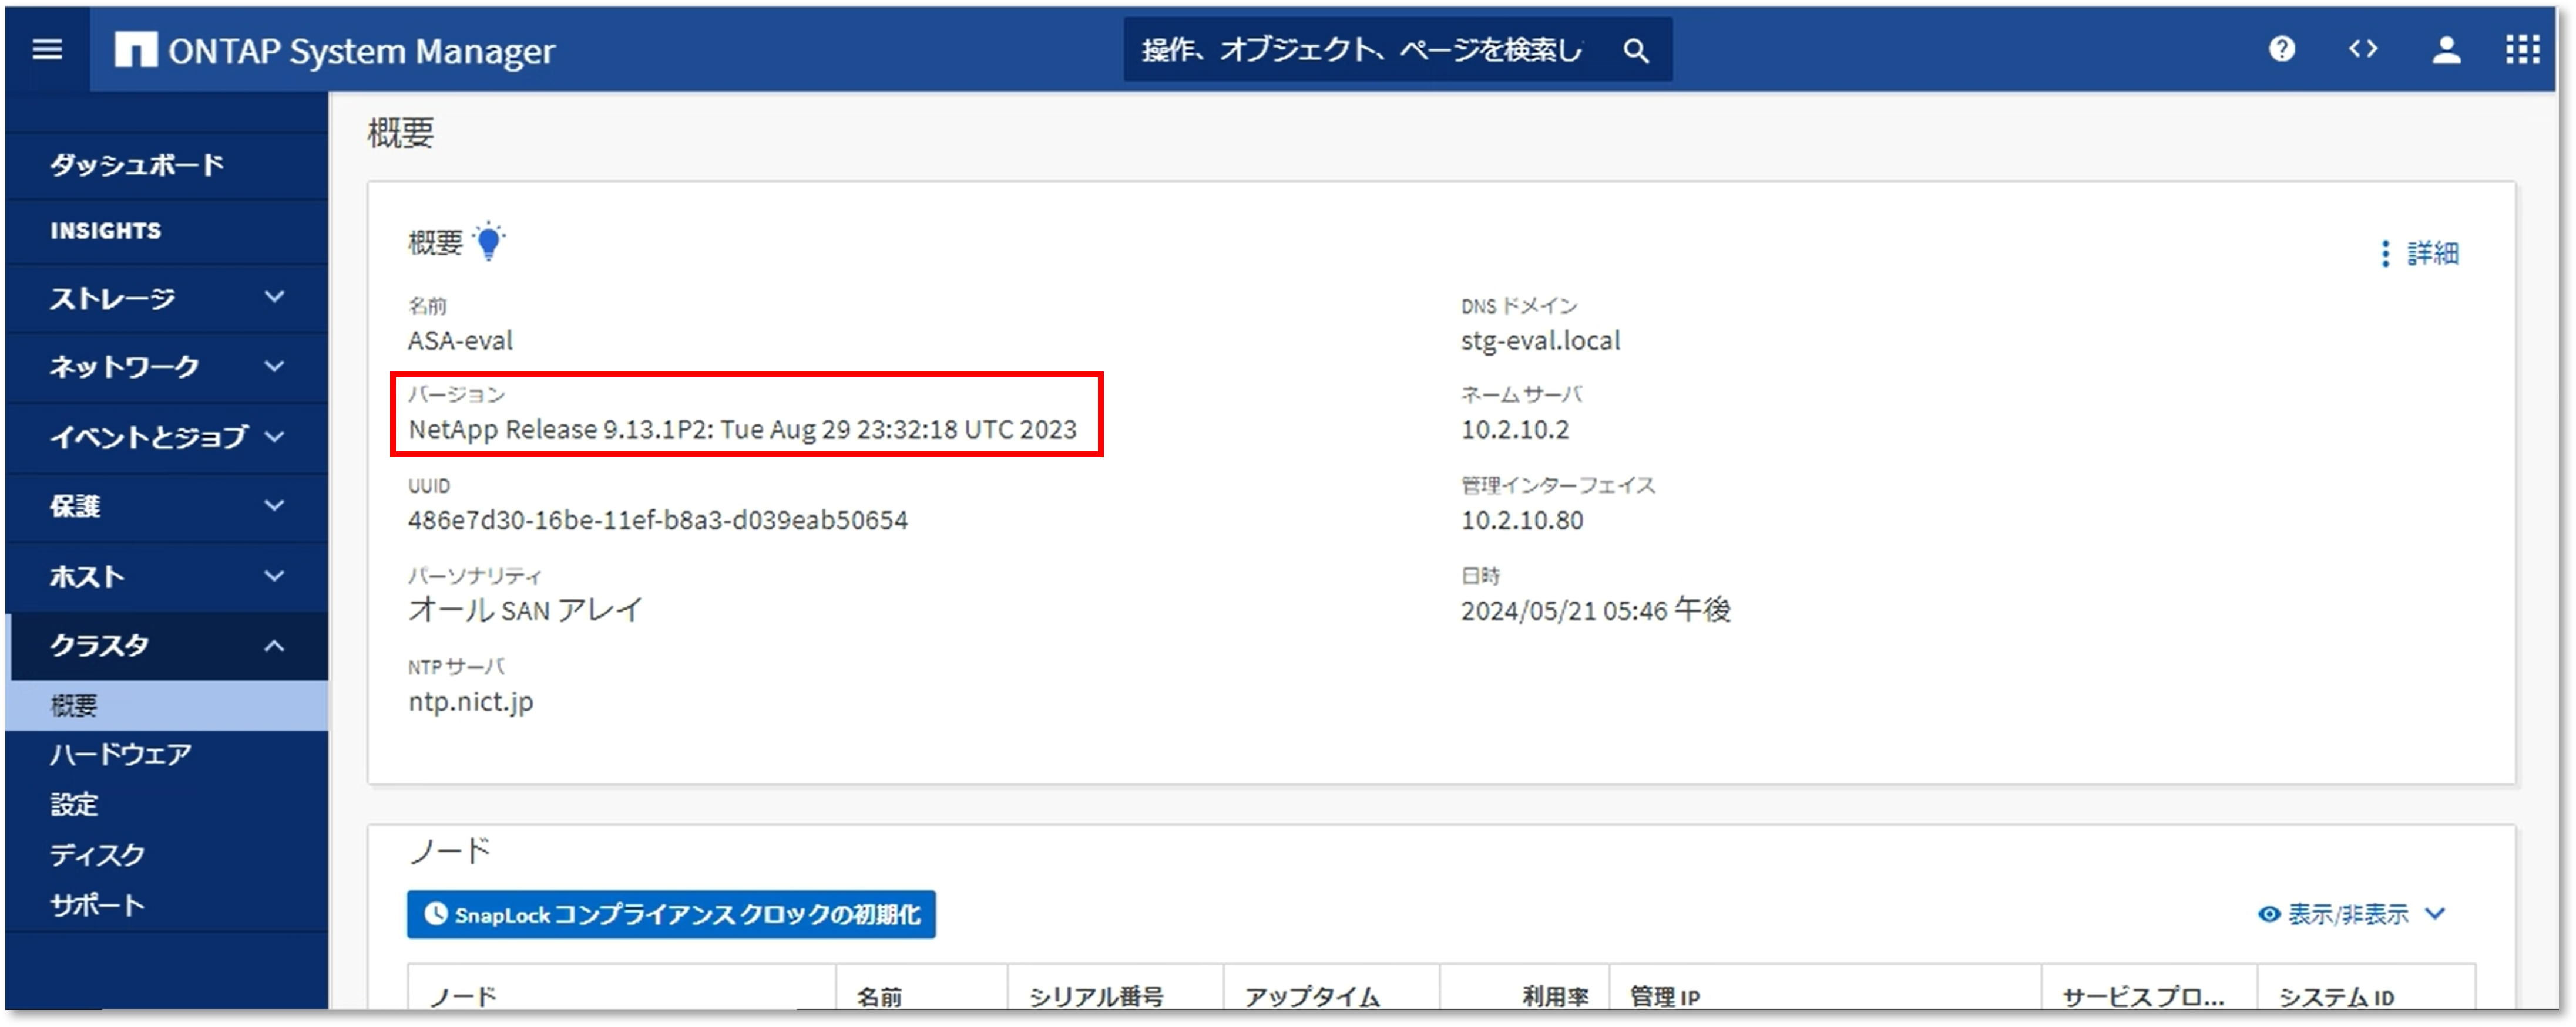2576x1027 pixels.
Task: Open the user account icon
Action: click(2446, 49)
